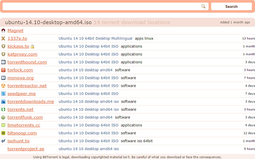Click the torrenthound.com site icon

(x=3, y=62)
